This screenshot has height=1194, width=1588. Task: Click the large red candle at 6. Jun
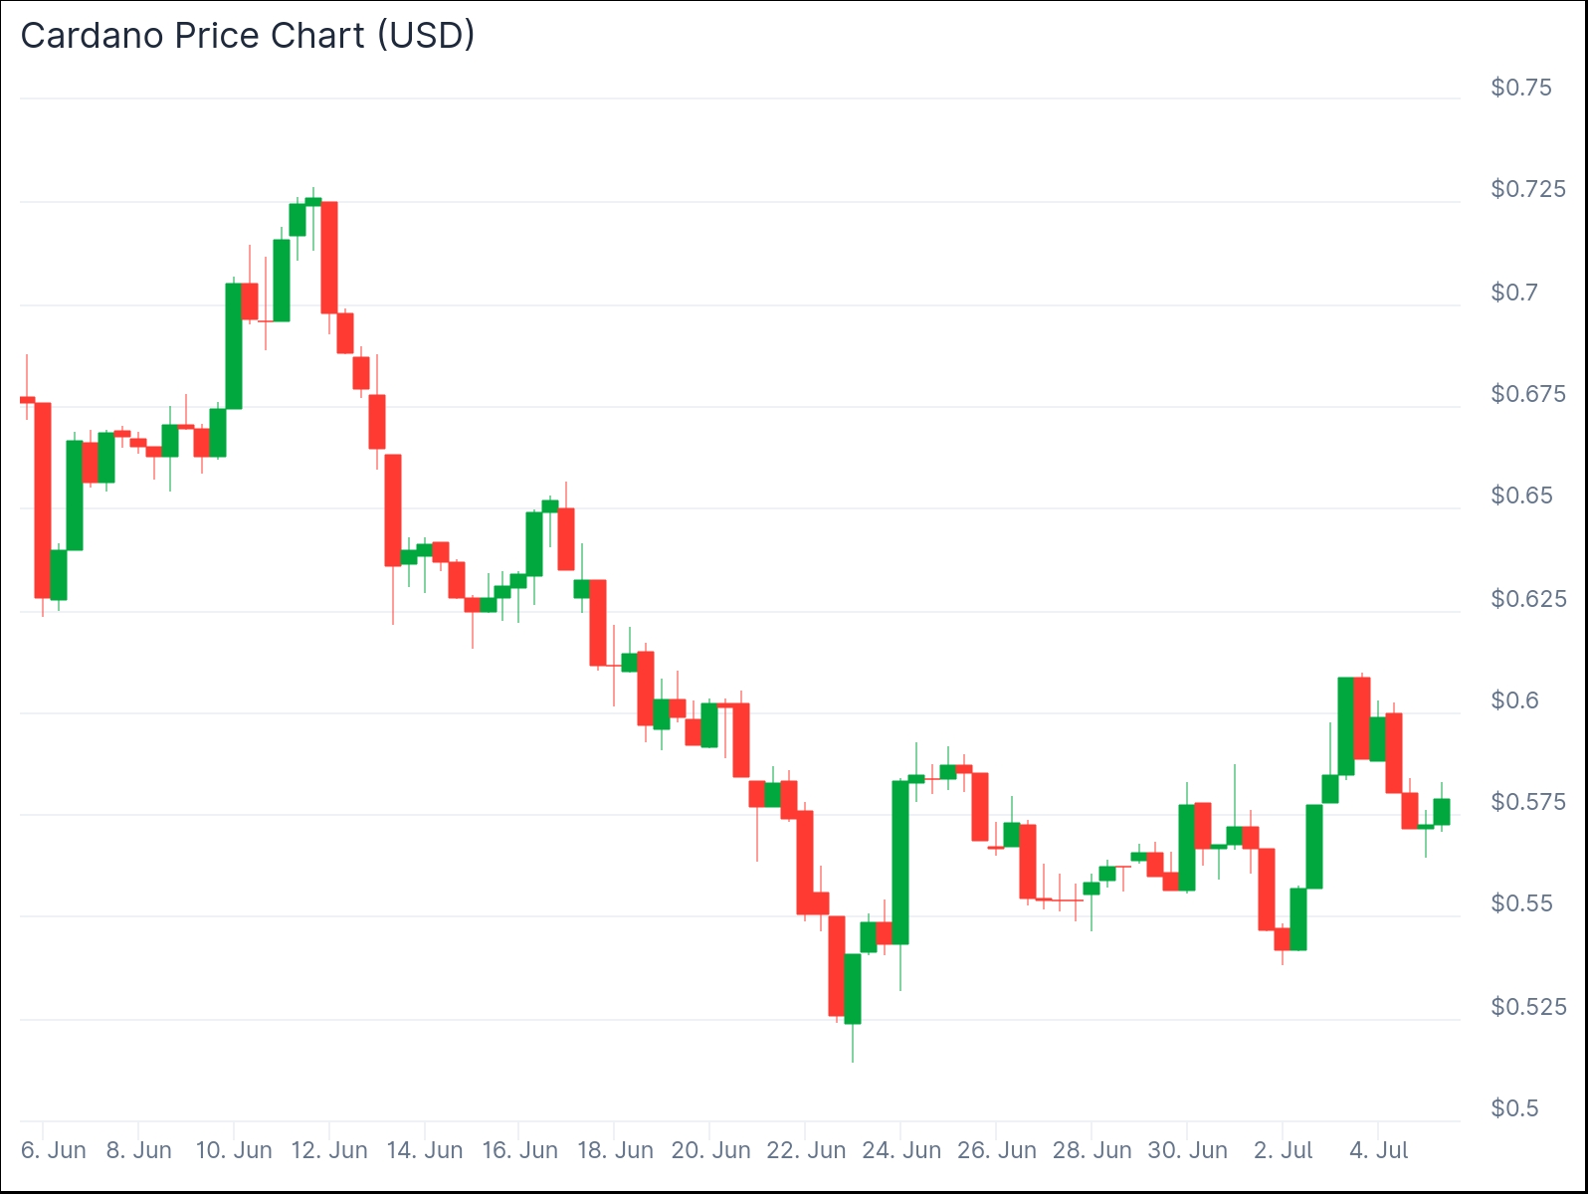43,500
